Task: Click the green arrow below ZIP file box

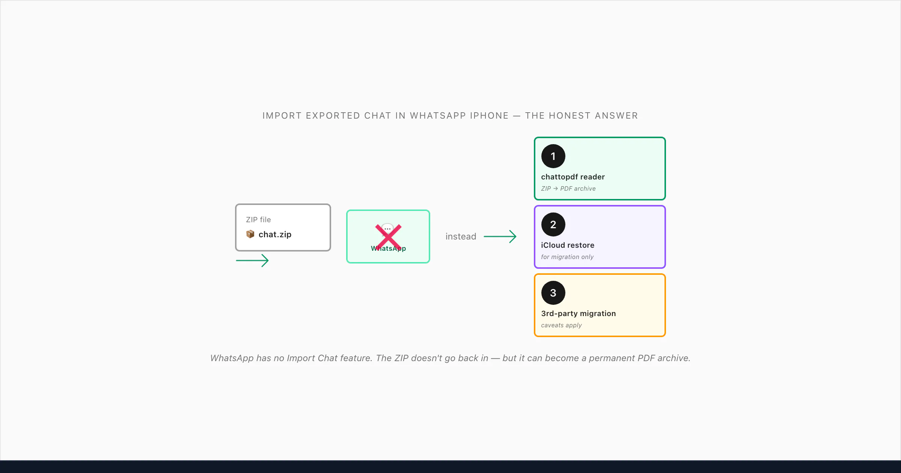Action: tap(252, 260)
